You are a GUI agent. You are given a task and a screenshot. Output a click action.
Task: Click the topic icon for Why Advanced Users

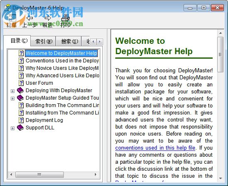tap(21, 75)
